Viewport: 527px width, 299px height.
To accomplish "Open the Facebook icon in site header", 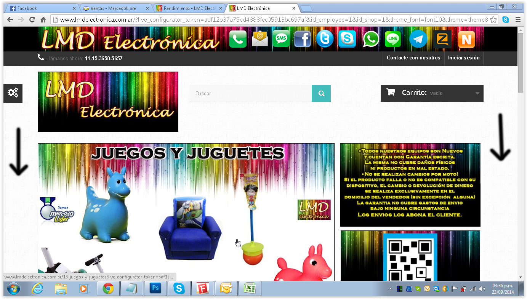I will coord(303,39).
